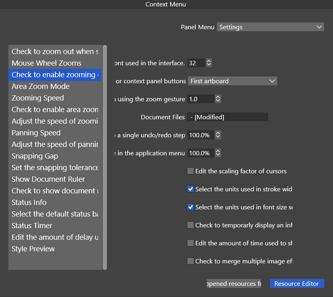333x297 pixels.
Task: Click the interface font size stepper arrows
Action: click(x=209, y=63)
